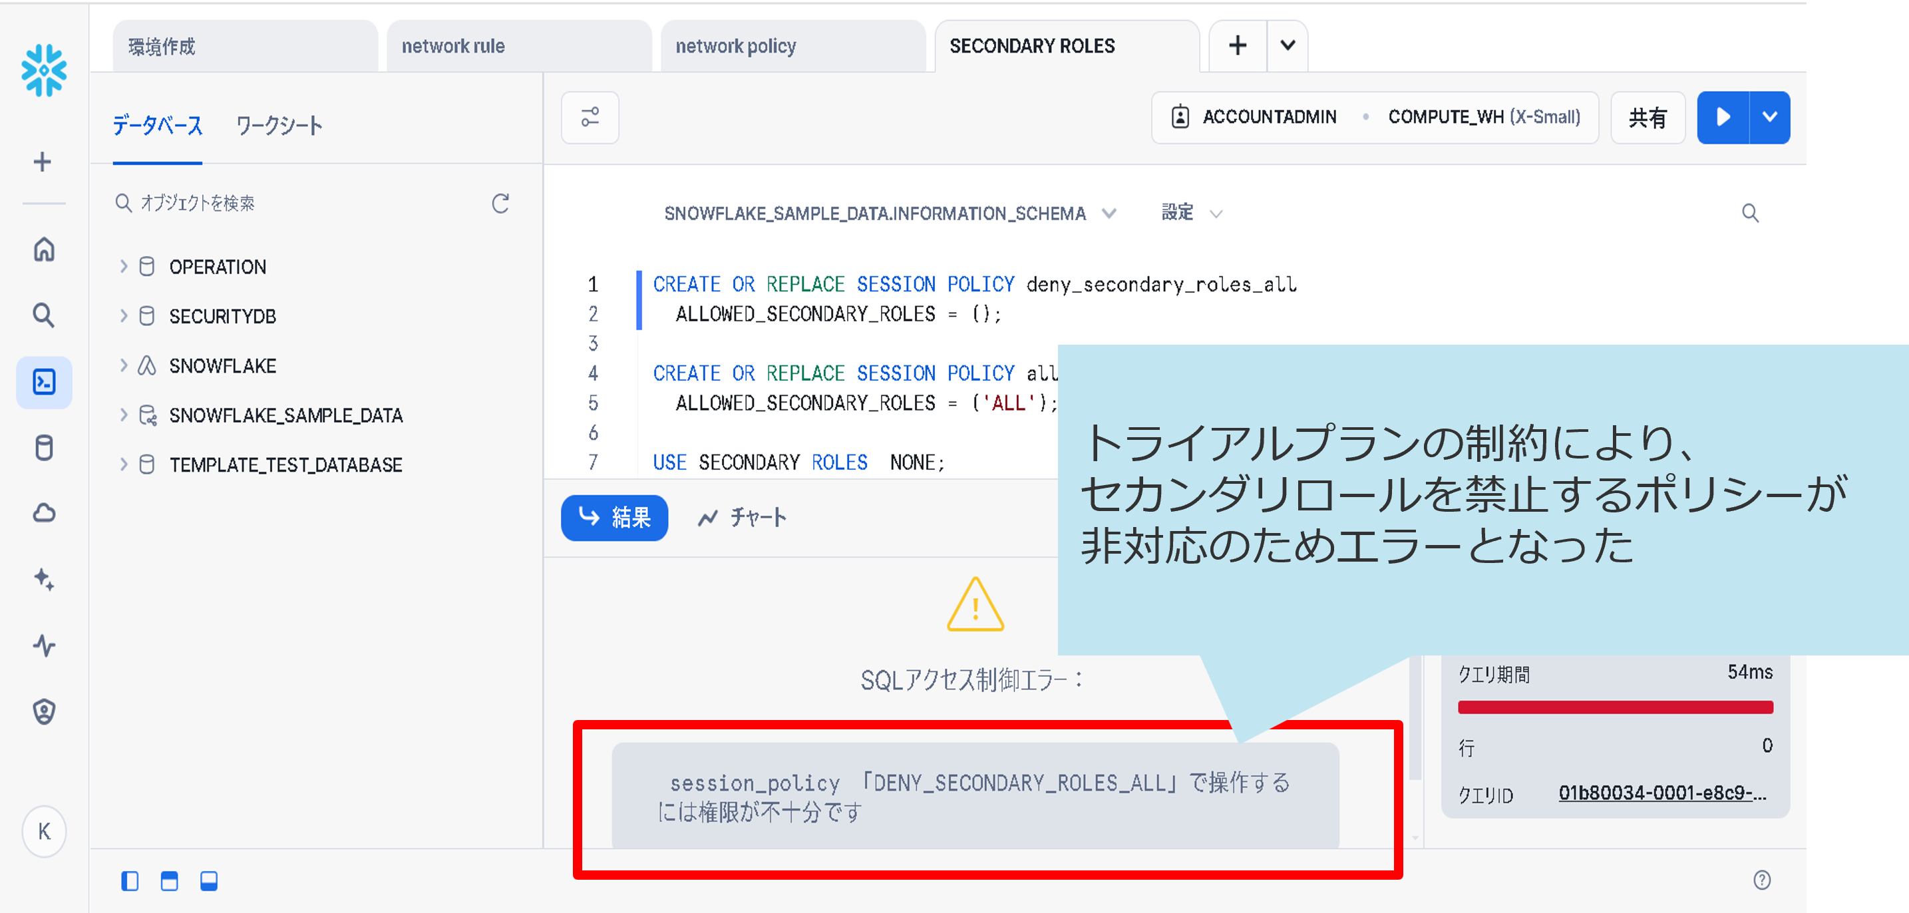Go to the Home screen via sidebar icon
Viewport: 1909px width, 913px height.
click(x=44, y=250)
